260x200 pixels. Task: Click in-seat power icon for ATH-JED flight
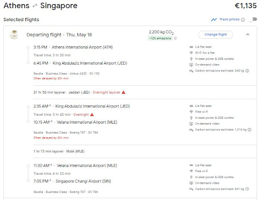191,59
